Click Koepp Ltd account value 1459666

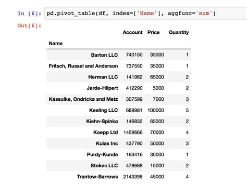click(133, 132)
